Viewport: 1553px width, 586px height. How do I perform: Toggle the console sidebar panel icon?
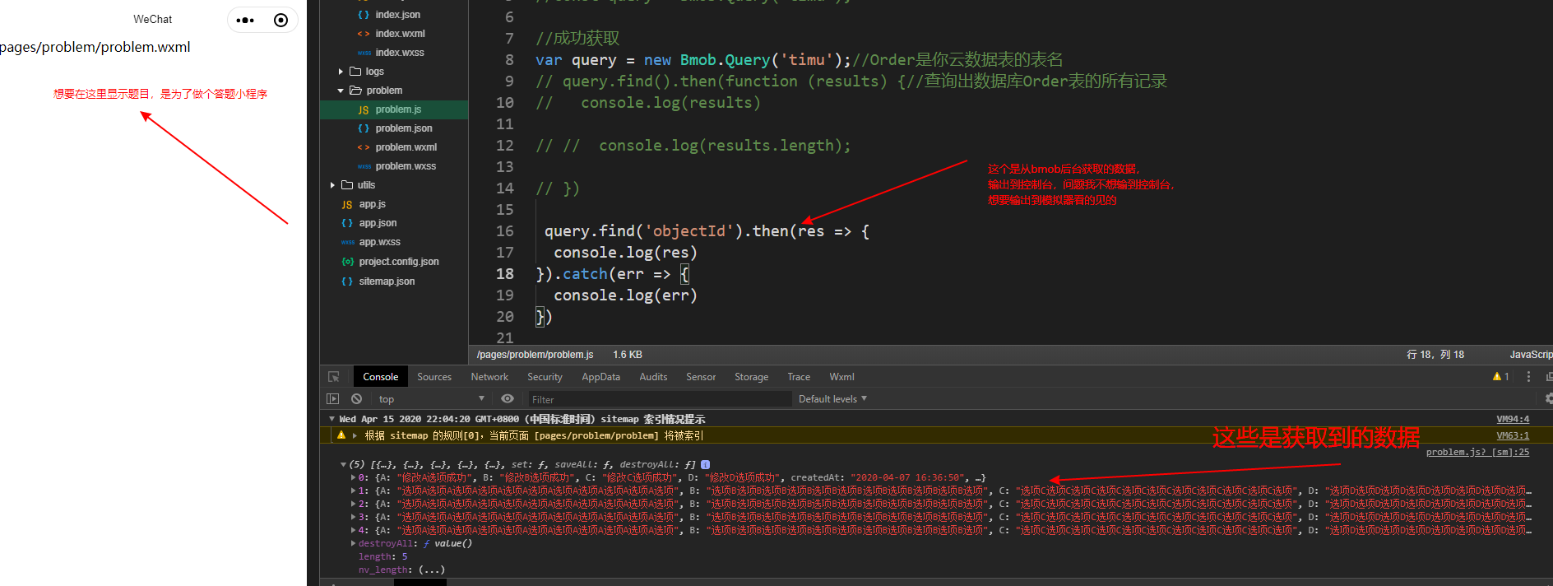coord(332,399)
